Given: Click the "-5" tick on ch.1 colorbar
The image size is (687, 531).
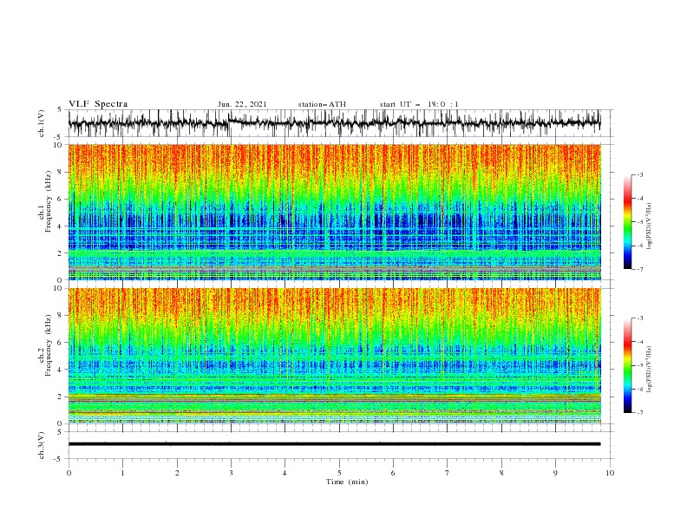Looking at the screenshot, I should pyautogui.click(x=639, y=222).
